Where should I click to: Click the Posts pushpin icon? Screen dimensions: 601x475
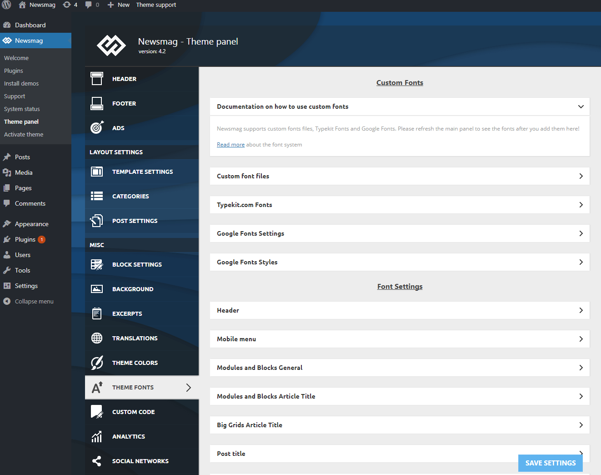point(7,157)
